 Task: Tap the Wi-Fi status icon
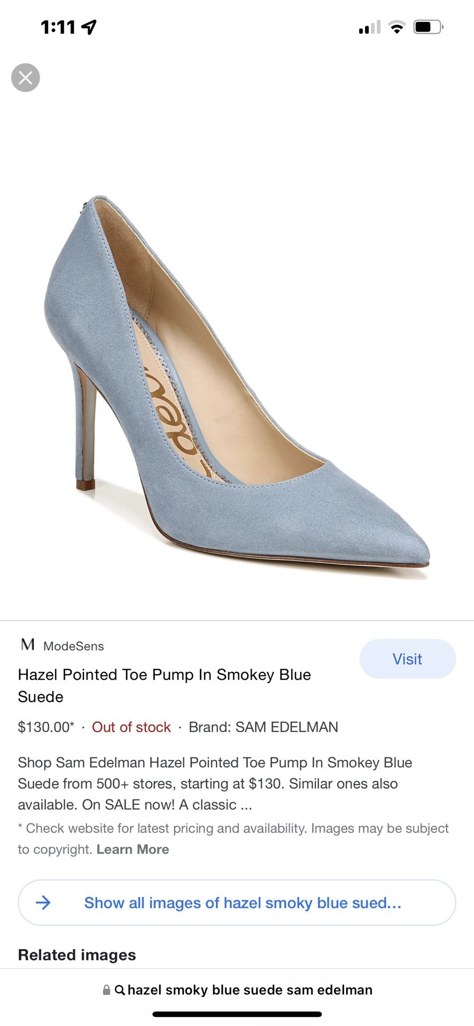pyautogui.click(x=397, y=27)
